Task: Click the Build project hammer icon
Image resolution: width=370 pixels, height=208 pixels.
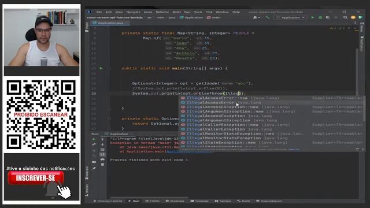Action: 267,17
